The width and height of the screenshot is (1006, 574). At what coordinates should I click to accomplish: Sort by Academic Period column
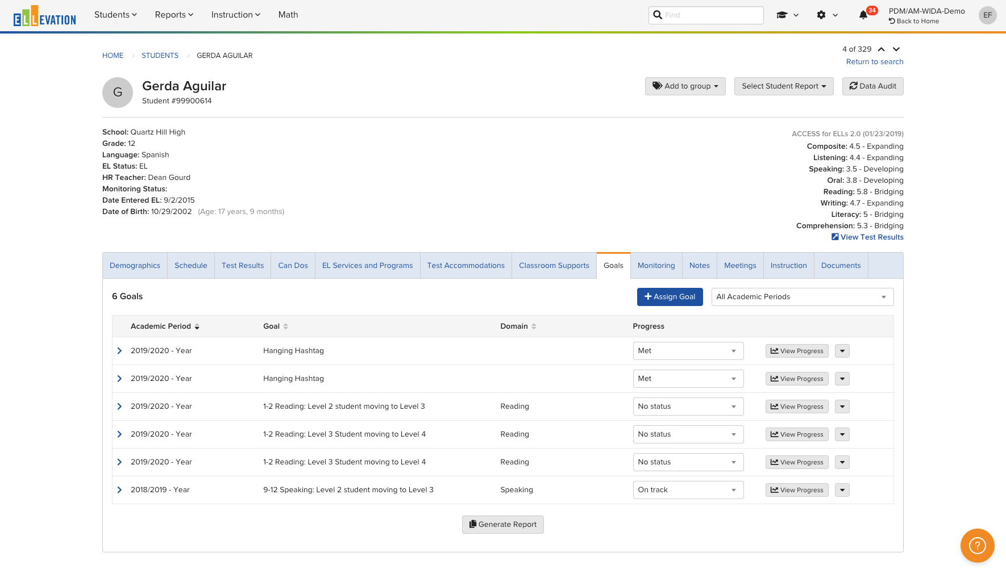165,326
